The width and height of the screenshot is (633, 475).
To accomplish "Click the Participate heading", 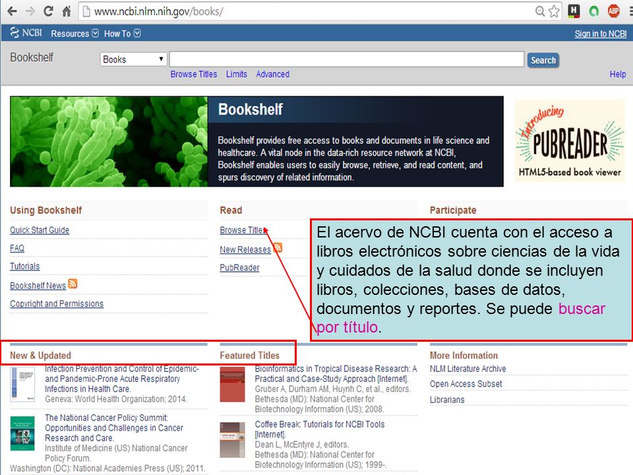I will [x=453, y=210].
